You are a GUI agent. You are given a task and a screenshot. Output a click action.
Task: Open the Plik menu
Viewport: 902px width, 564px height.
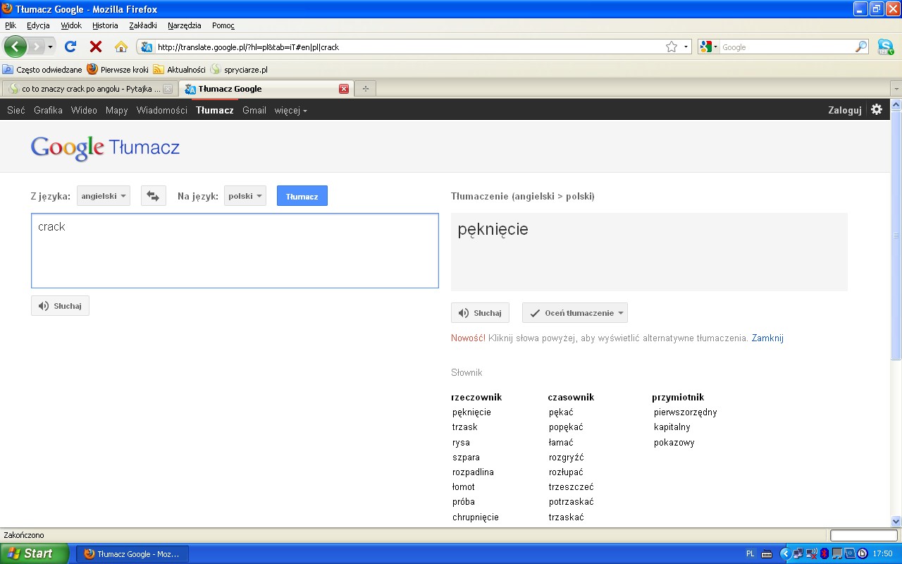tap(11, 25)
